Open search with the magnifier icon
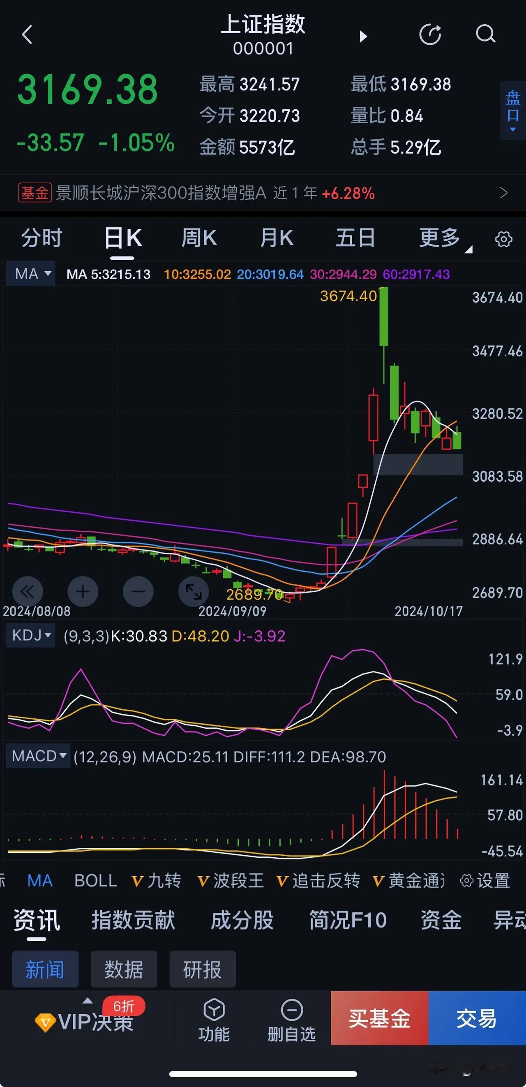526x1087 pixels. click(485, 34)
